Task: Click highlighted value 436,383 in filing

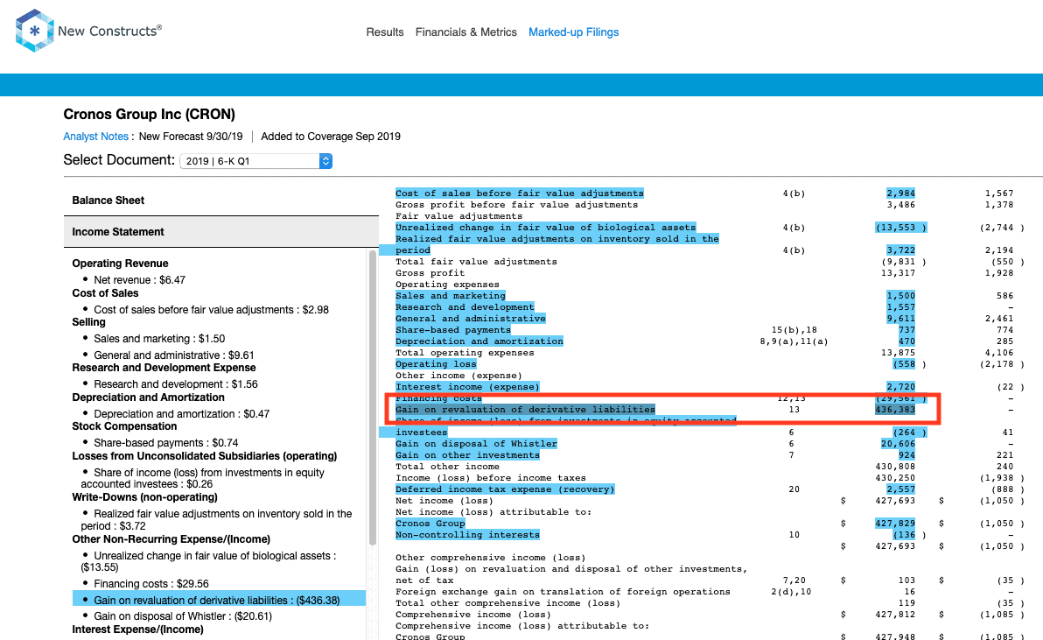Action: [895, 410]
